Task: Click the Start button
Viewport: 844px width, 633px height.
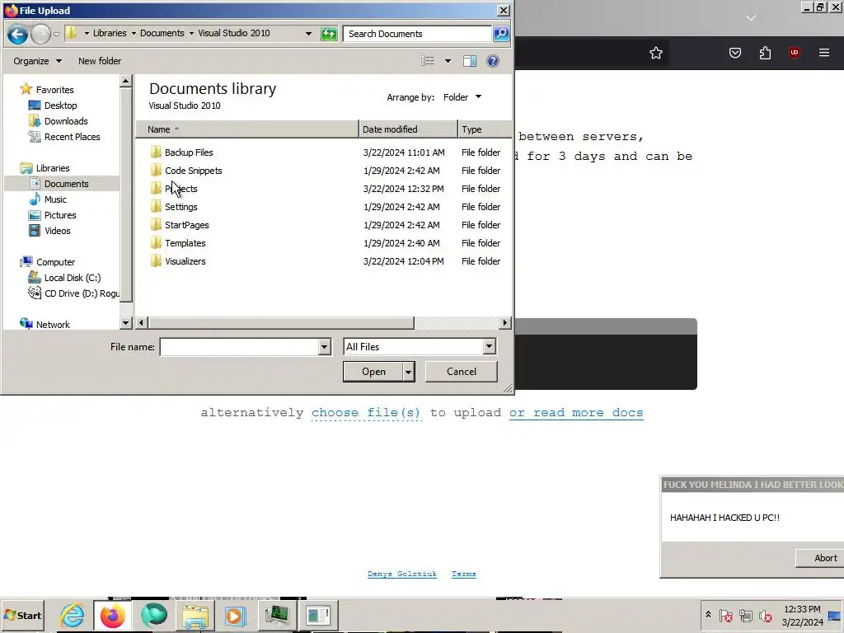Action: coord(22,615)
